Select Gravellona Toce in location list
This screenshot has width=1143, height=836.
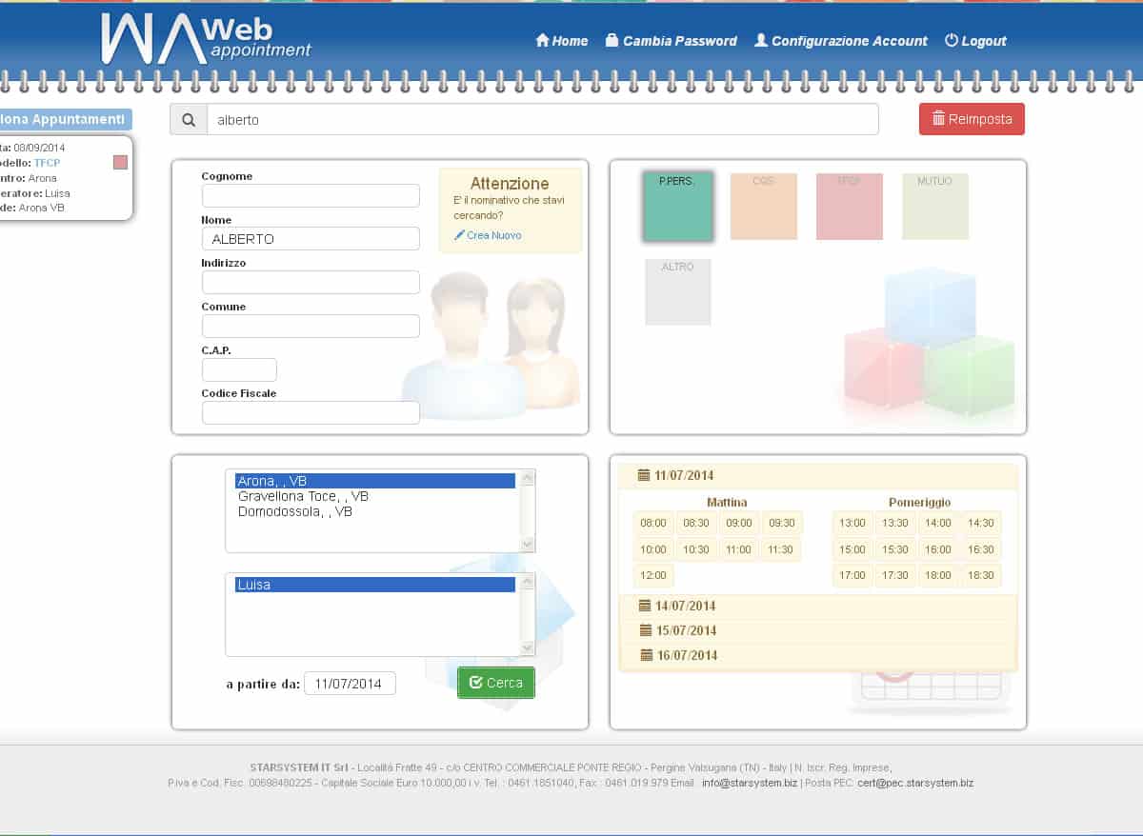click(x=303, y=496)
